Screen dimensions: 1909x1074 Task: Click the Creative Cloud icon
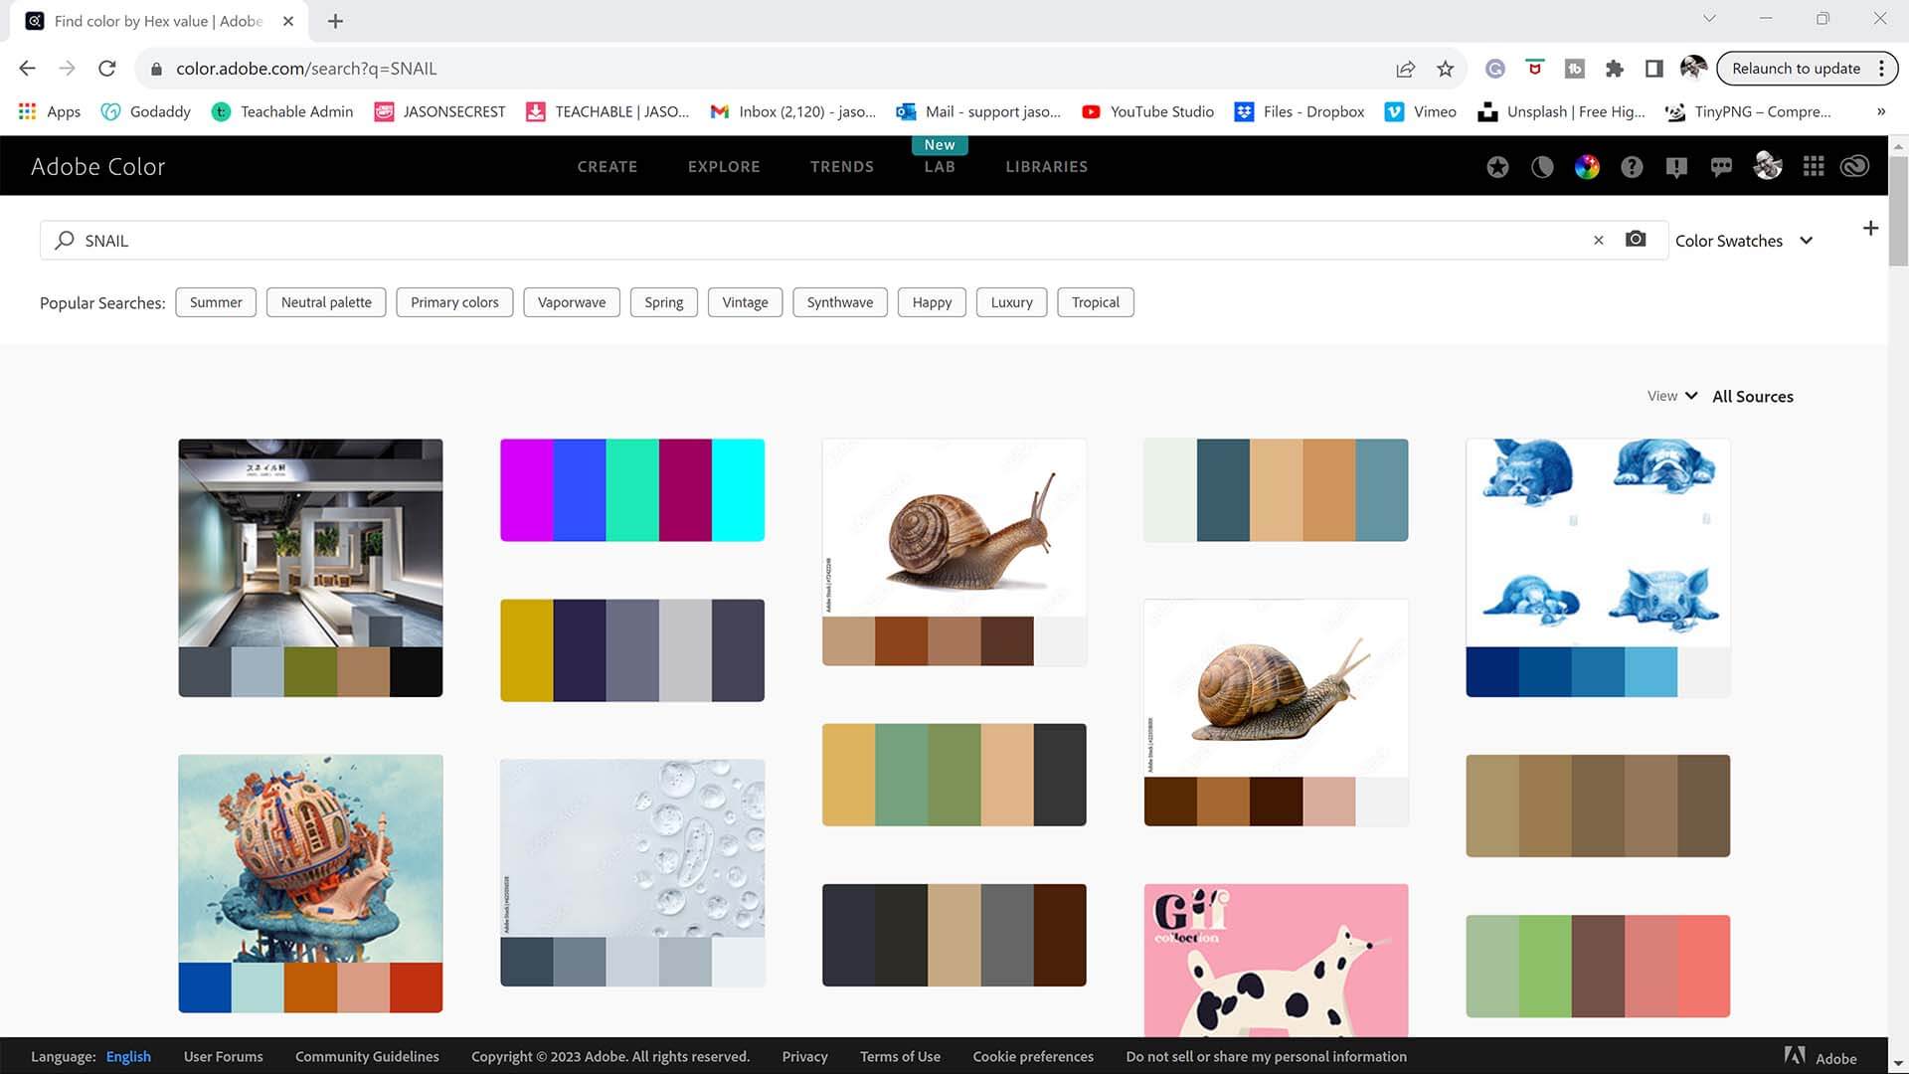(1854, 167)
